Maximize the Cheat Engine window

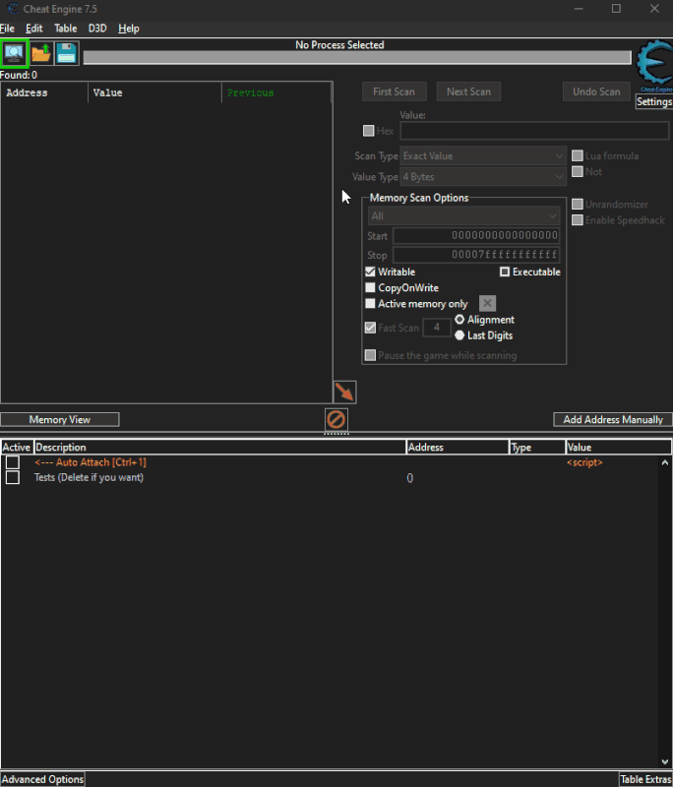(x=616, y=9)
